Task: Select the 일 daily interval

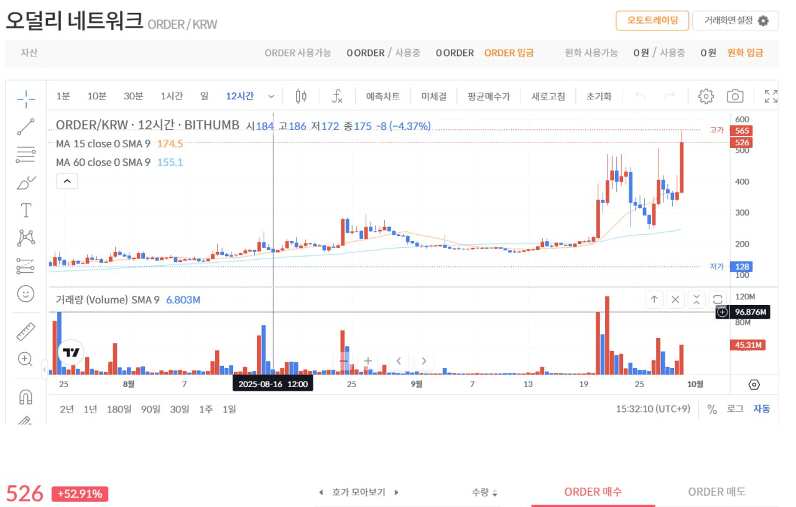Action: coord(204,96)
